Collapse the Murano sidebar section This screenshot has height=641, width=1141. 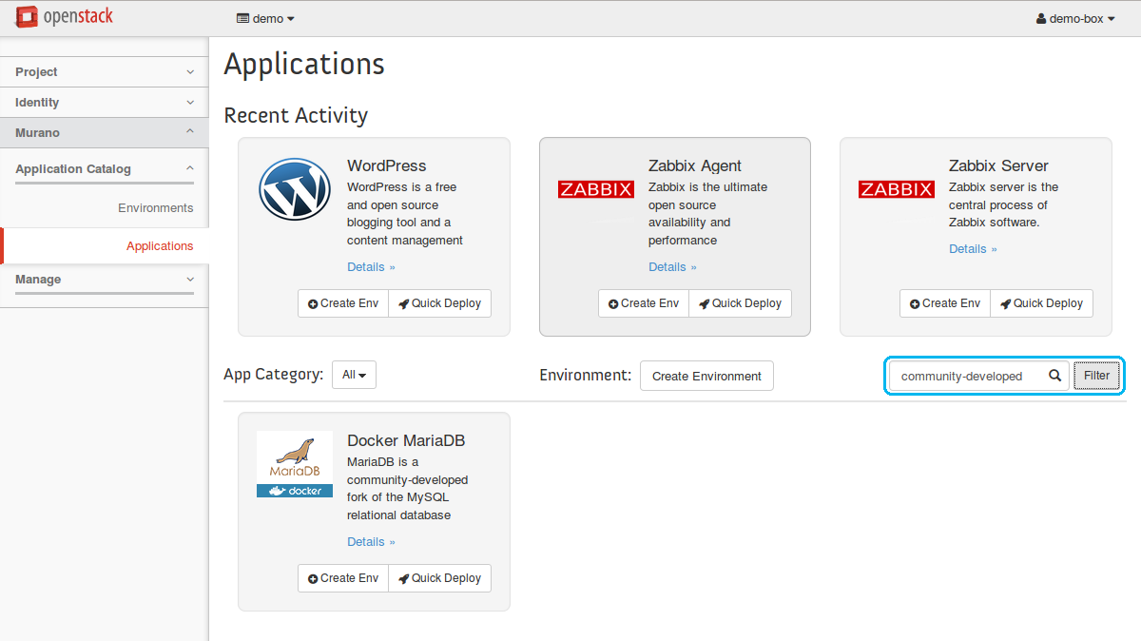[105, 133]
